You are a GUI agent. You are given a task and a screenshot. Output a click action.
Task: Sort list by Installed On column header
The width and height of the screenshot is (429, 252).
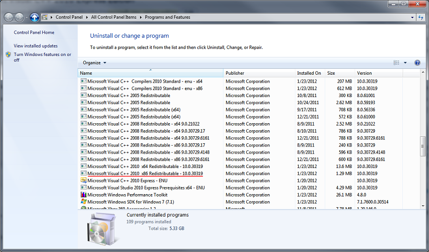[x=310, y=73]
